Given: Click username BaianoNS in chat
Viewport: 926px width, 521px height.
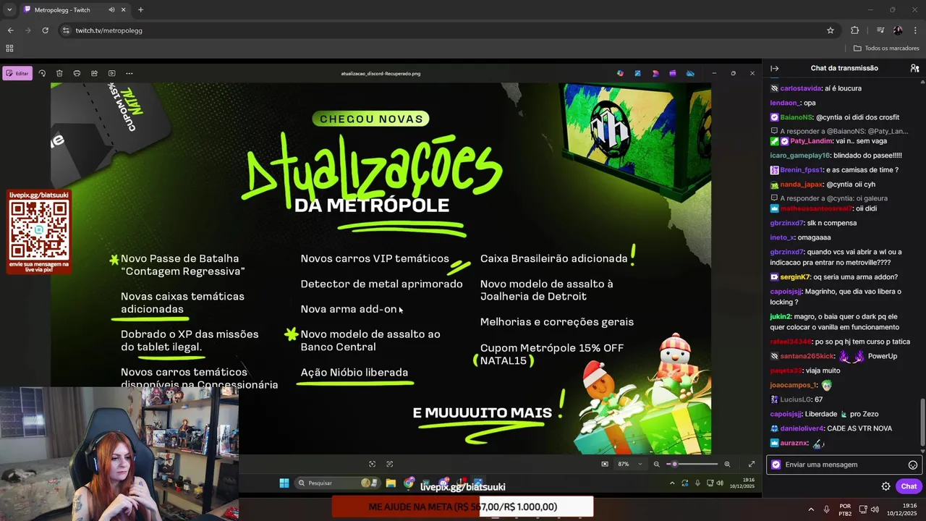Looking at the screenshot, I should 797,117.
